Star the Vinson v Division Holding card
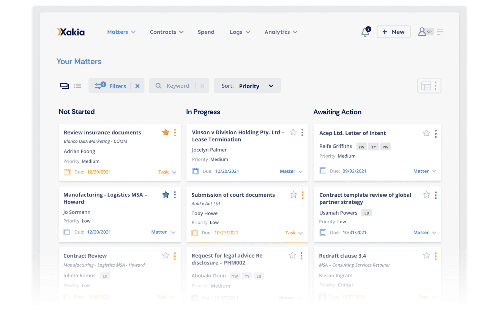The image size is (499, 333). [293, 132]
